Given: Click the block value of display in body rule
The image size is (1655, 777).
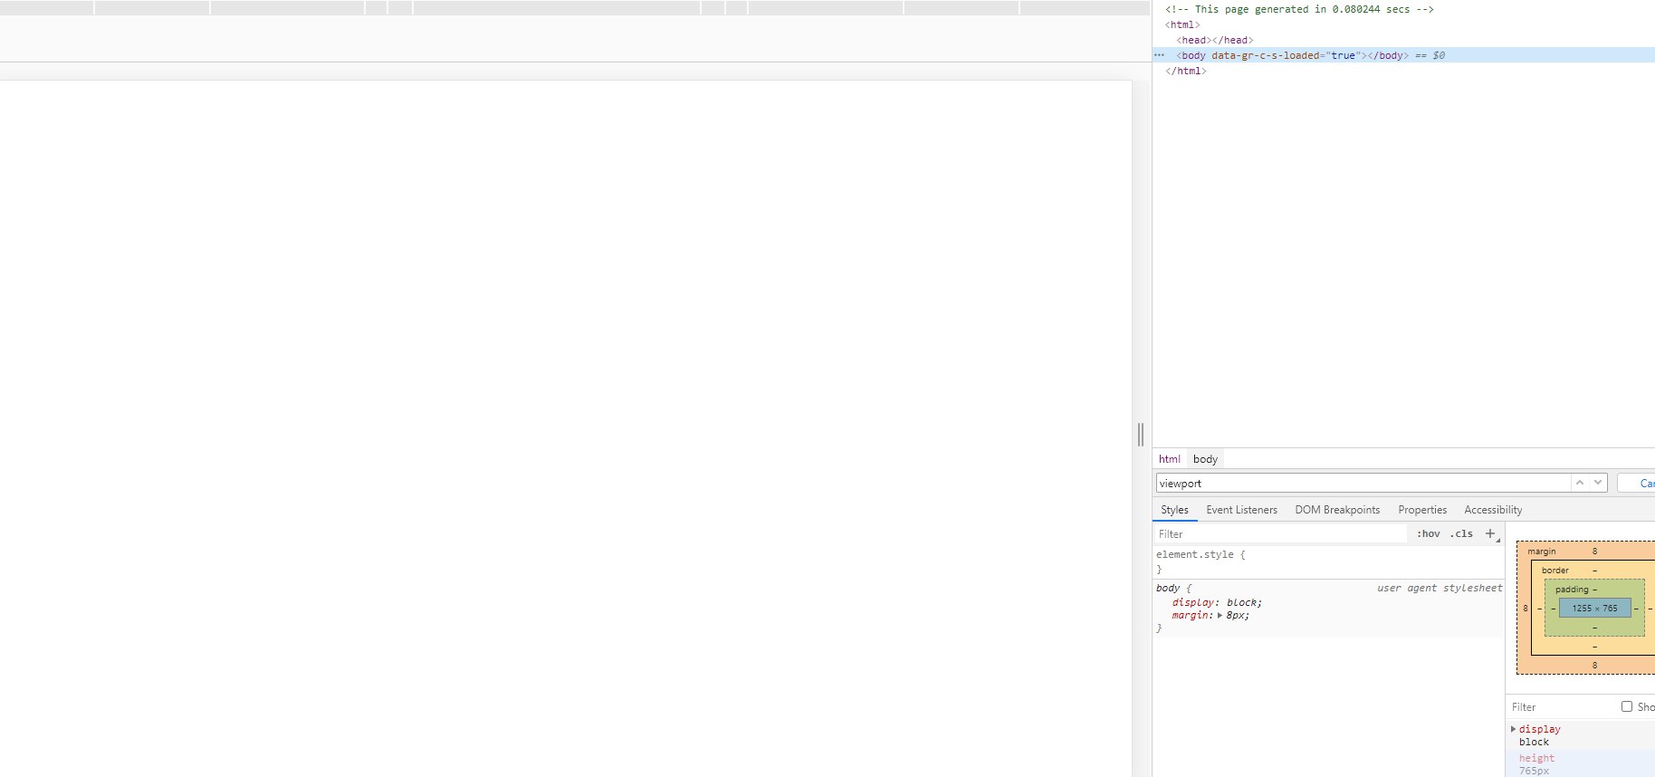Looking at the screenshot, I should point(1240,602).
